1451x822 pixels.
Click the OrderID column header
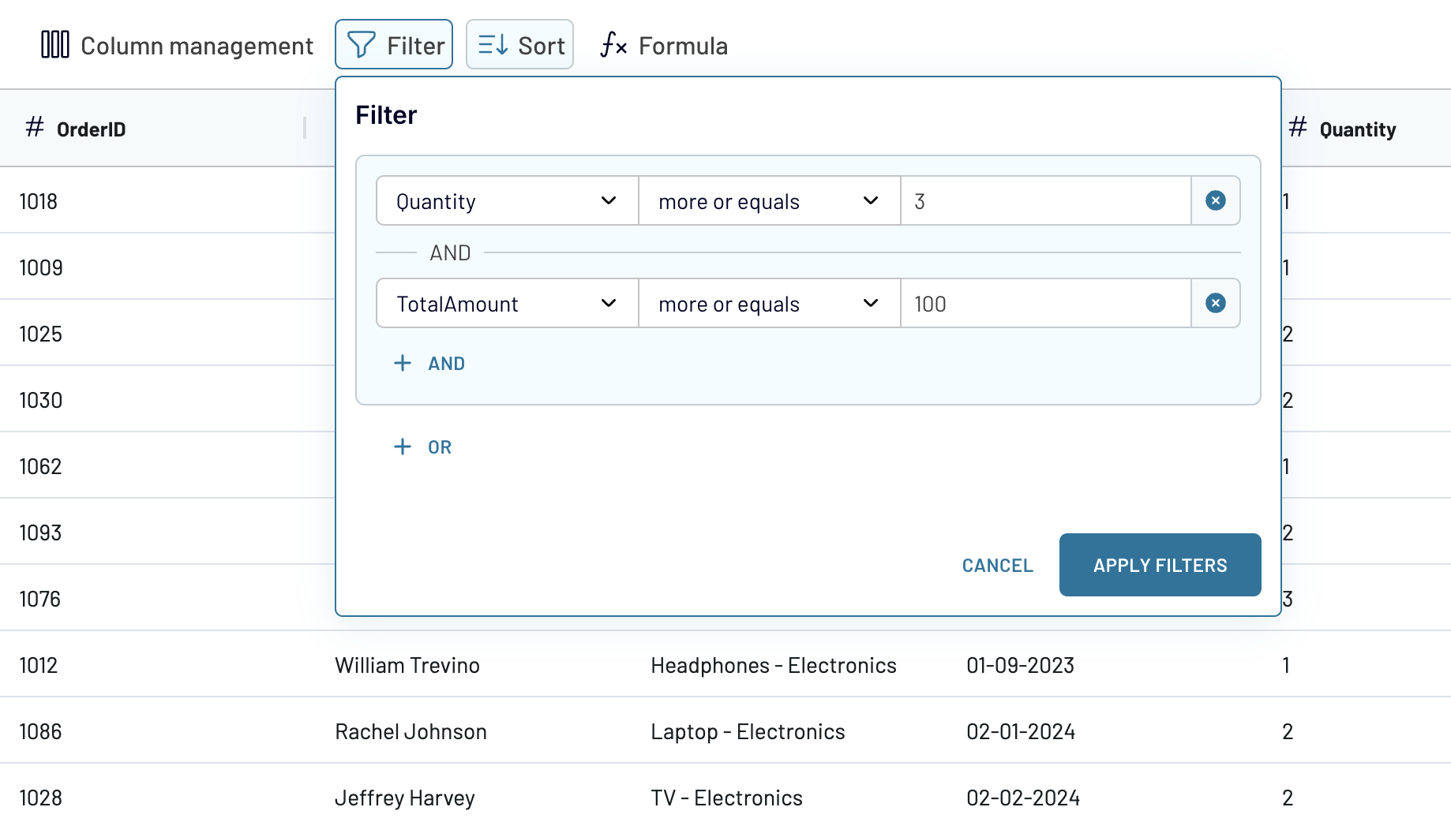click(91, 129)
